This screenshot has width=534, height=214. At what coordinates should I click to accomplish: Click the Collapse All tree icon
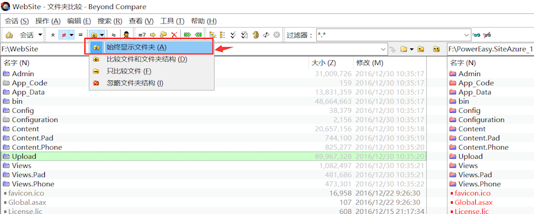pyautogui.click(x=223, y=35)
